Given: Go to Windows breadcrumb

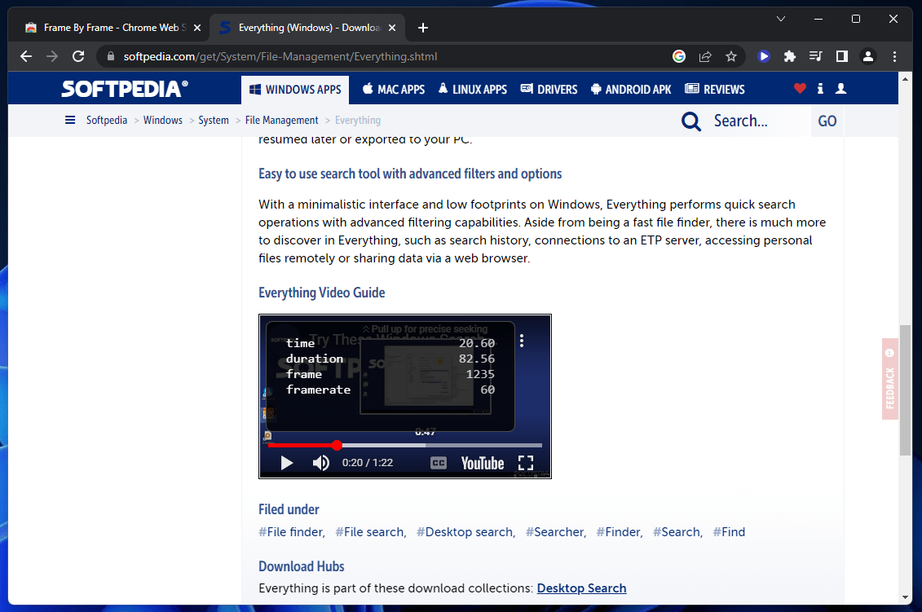Looking at the screenshot, I should click(x=163, y=120).
